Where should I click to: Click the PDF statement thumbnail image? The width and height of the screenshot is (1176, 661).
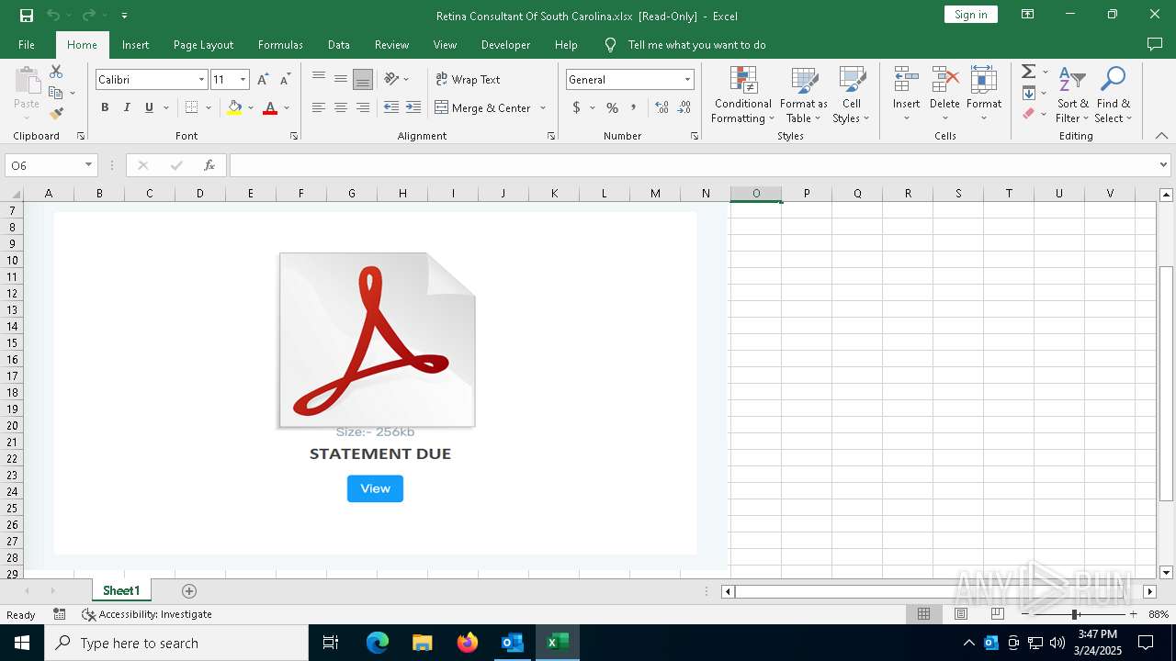377,340
